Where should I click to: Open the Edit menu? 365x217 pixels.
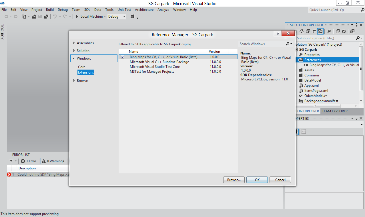[13, 10]
